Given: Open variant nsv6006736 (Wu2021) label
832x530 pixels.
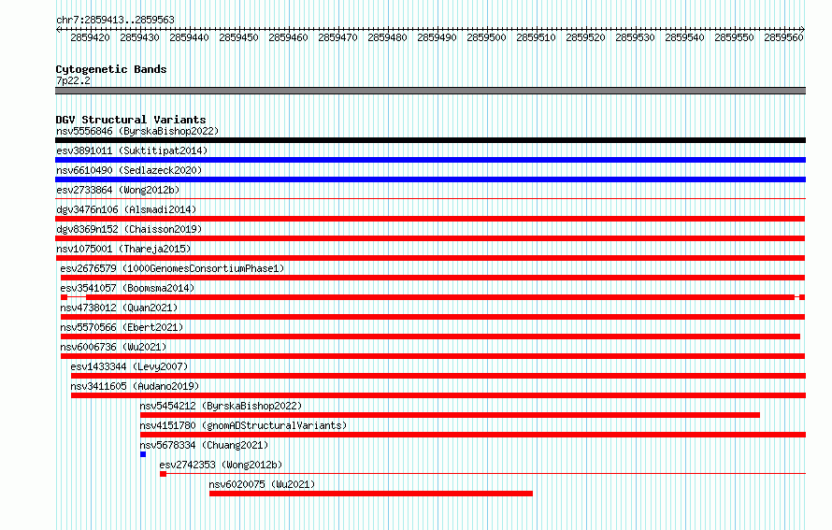Looking at the screenshot, I should tap(113, 347).
